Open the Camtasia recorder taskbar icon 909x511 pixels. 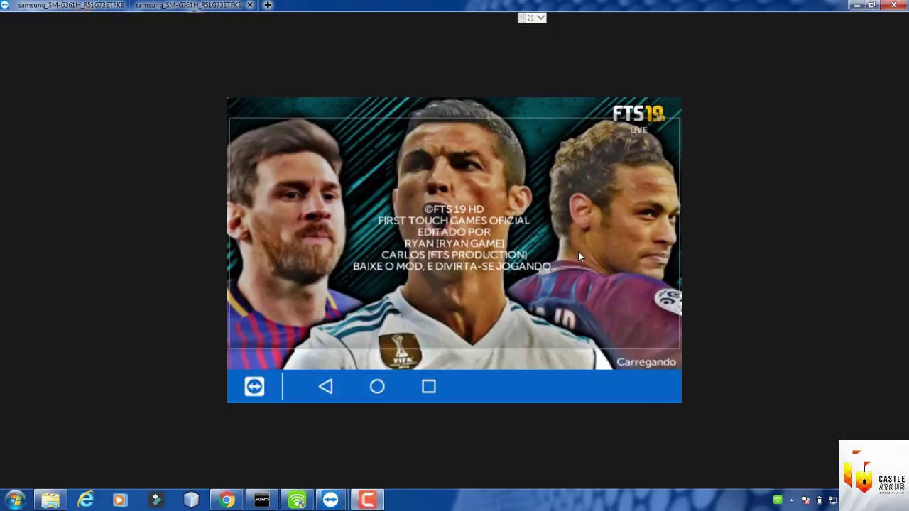click(x=367, y=500)
